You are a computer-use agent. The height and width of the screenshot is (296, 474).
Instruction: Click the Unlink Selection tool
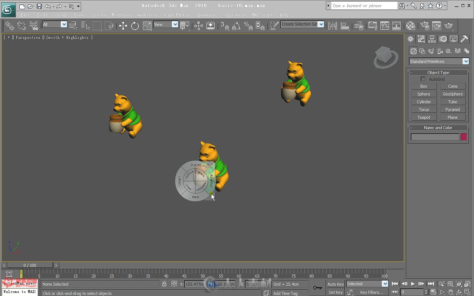[x=22, y=26]
